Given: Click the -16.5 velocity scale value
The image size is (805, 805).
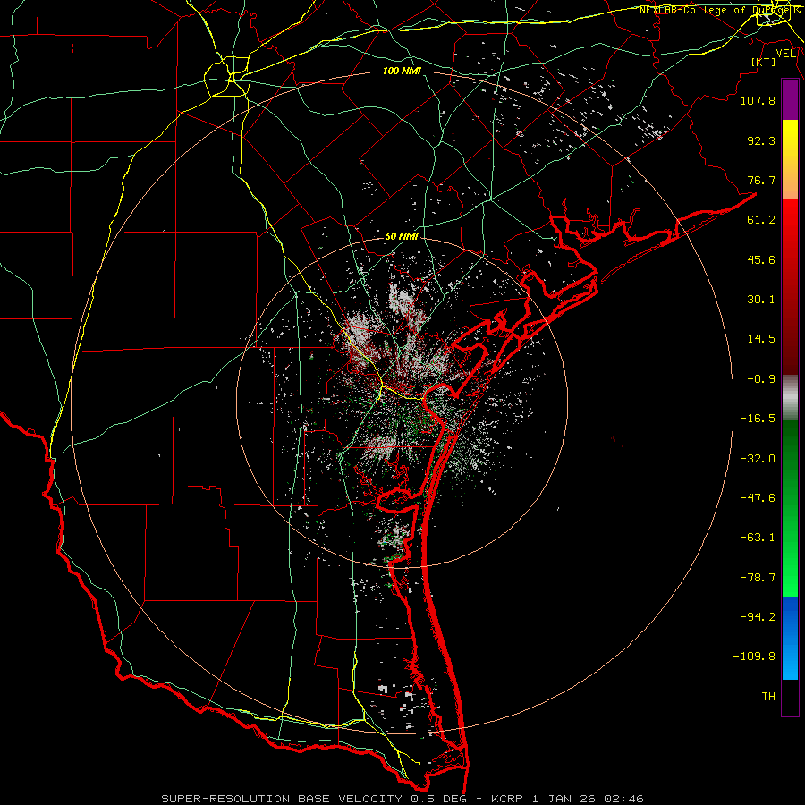Looking at the screenshot, I should [x=758, y=419].
